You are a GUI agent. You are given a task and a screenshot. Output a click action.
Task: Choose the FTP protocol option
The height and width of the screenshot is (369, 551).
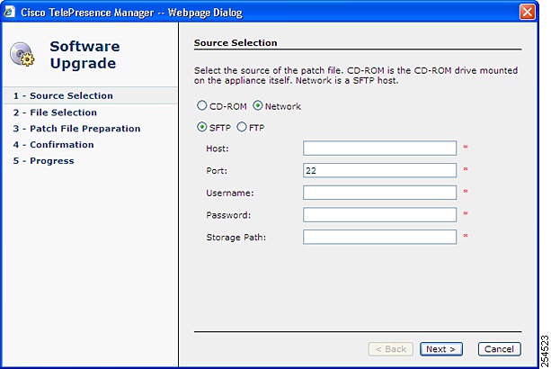[x=242, y=127]
